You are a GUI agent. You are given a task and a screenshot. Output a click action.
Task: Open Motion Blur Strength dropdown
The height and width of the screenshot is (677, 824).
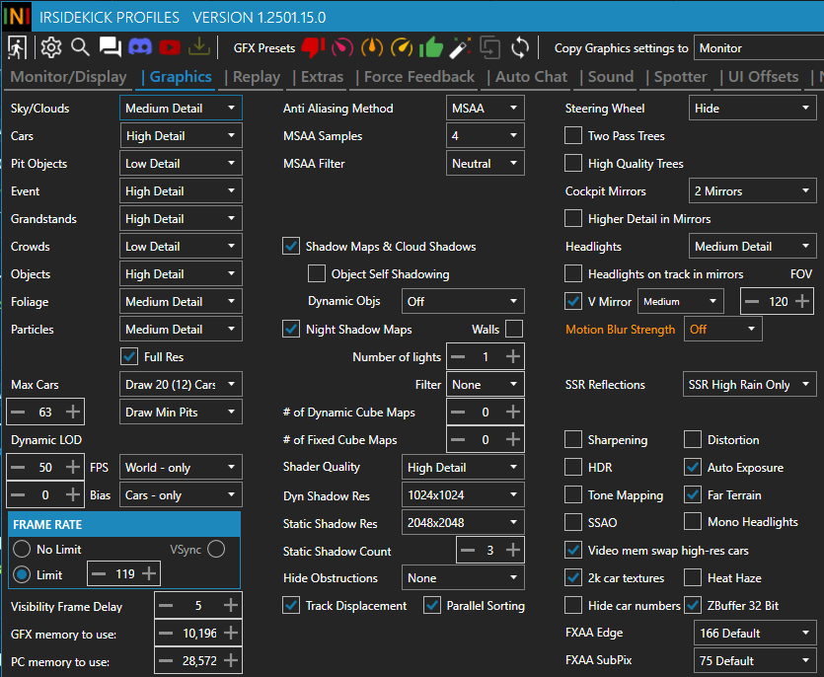[x=723, y=329]
